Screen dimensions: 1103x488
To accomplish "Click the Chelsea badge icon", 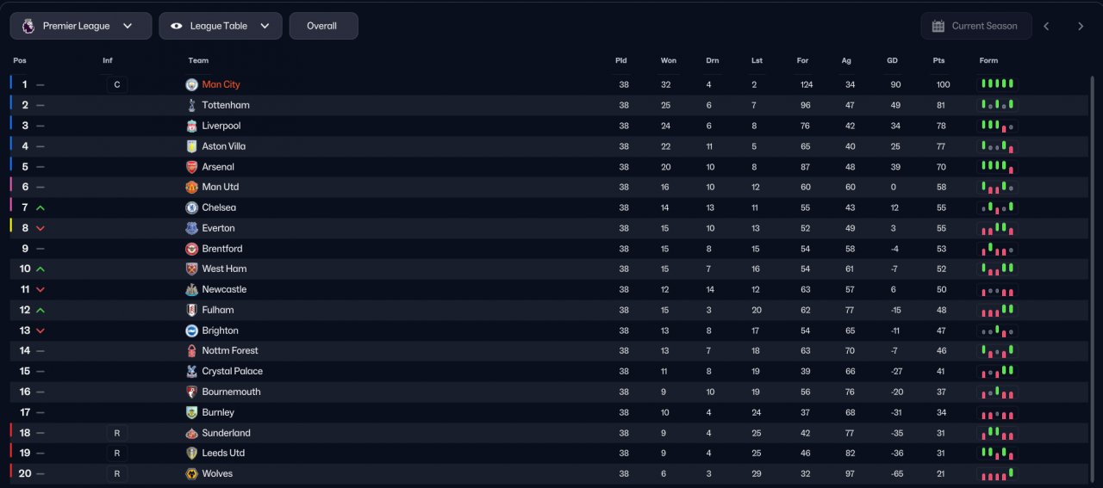I will coord(191,207).
